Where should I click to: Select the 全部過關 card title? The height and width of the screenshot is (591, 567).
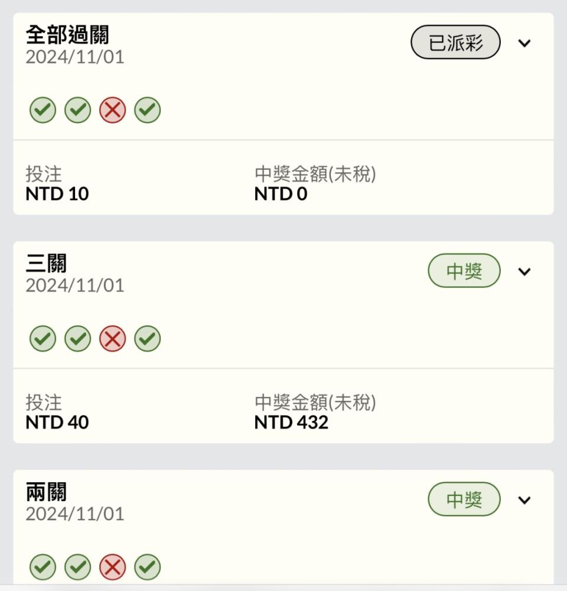[x=67, y=35]
